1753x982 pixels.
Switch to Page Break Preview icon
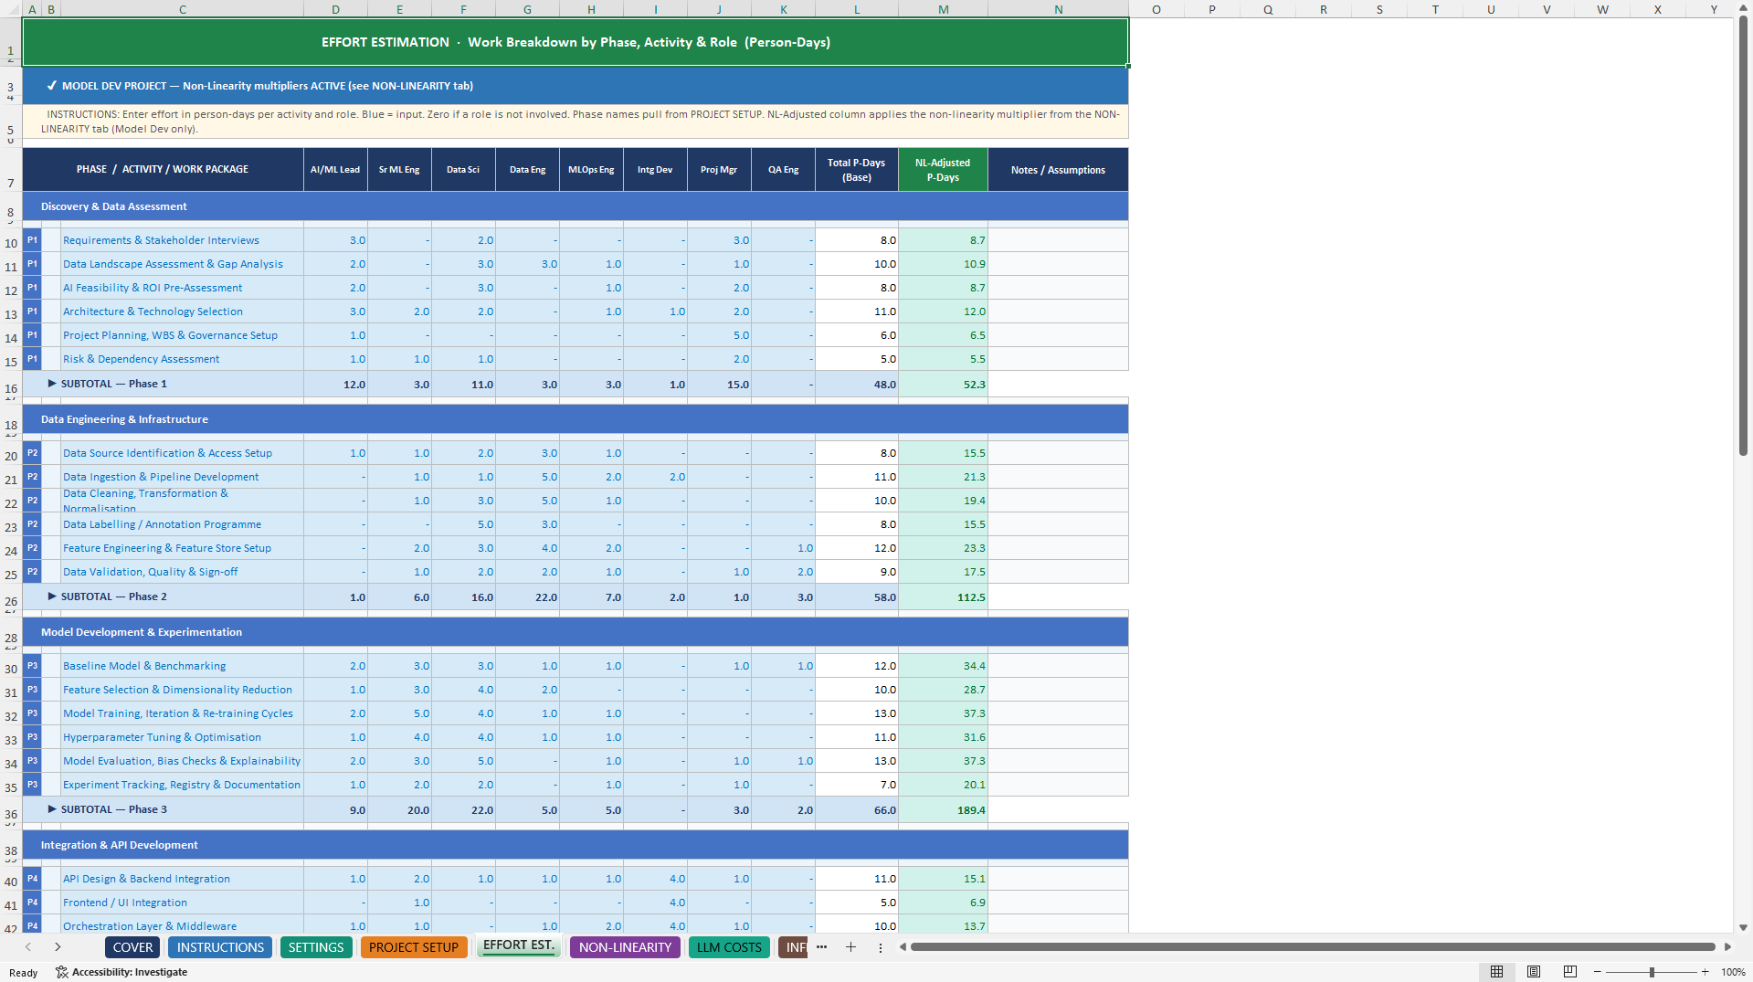[x=1570, y=972]
